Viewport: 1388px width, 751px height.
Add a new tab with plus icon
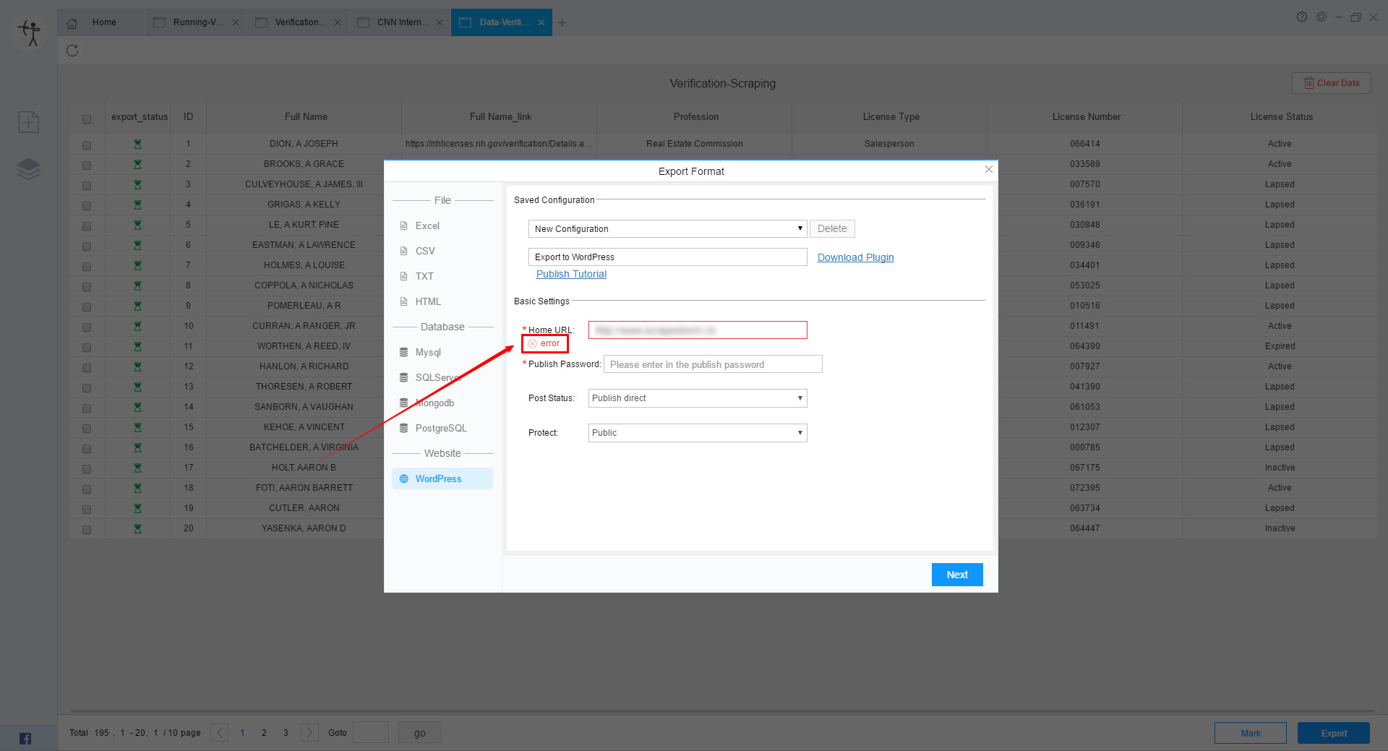(x=562, y=22)
